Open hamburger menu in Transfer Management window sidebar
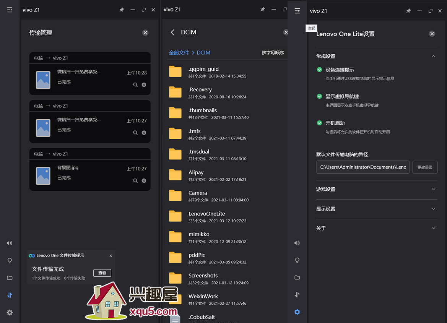 coord(10,10)
